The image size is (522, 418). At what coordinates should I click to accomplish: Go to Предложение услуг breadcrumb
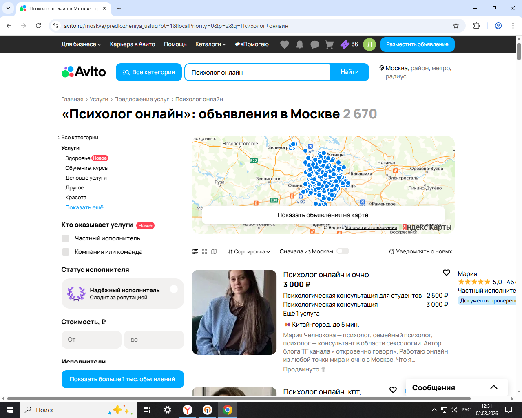142,99
